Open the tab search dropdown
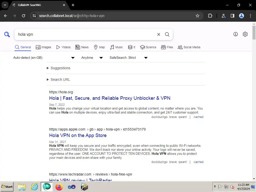The height and width of the screenshot is (192, 256). (5, 5)
